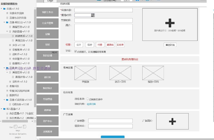214x140 pixels.
Task: Open 知识店铺 in the side navigation
Action: click(48, 55)
